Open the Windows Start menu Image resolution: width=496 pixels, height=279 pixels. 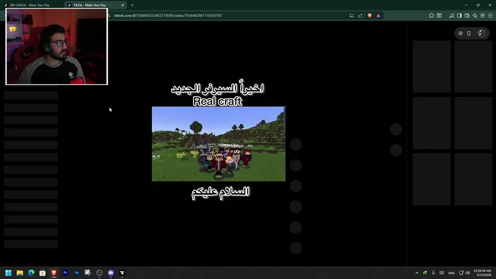coord(8,273)
